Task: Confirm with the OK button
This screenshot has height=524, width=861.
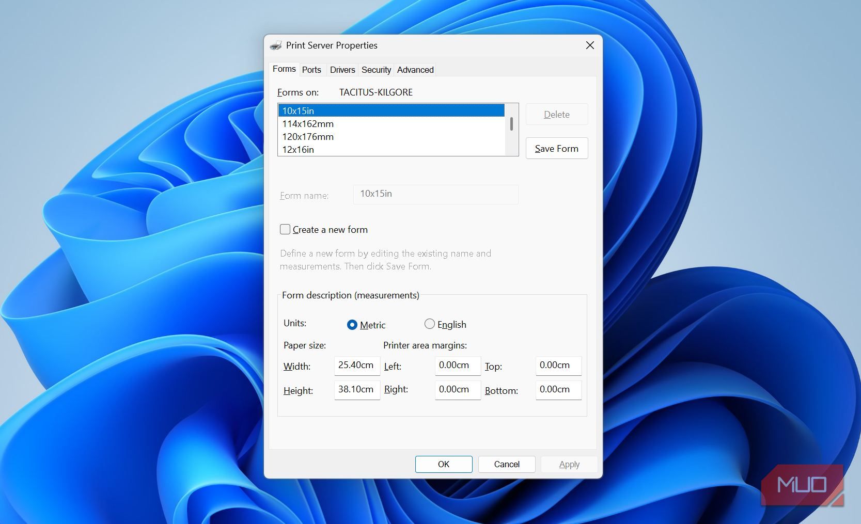Action: [x=444, y=464]
